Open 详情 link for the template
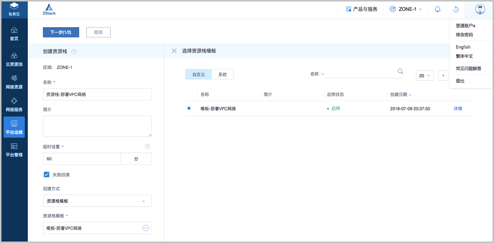This screenshot has width=494, height=243. click(x=457, y=108)
